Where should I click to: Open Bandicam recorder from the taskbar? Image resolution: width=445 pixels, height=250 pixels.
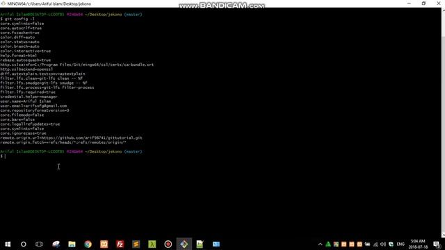(168, 244)
